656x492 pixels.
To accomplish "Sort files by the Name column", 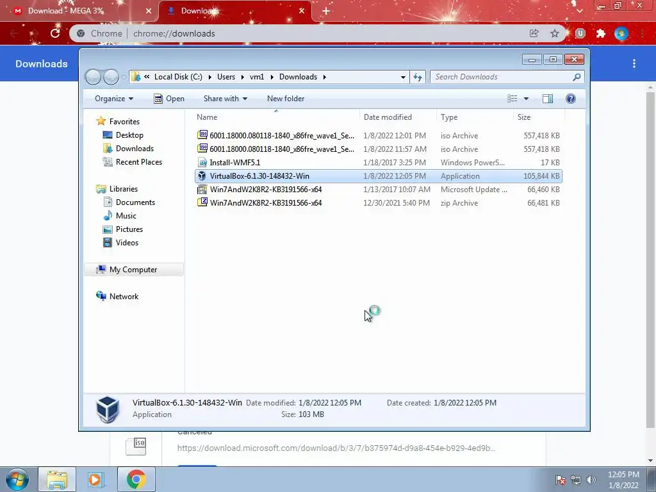I will [x=276, y=117].
